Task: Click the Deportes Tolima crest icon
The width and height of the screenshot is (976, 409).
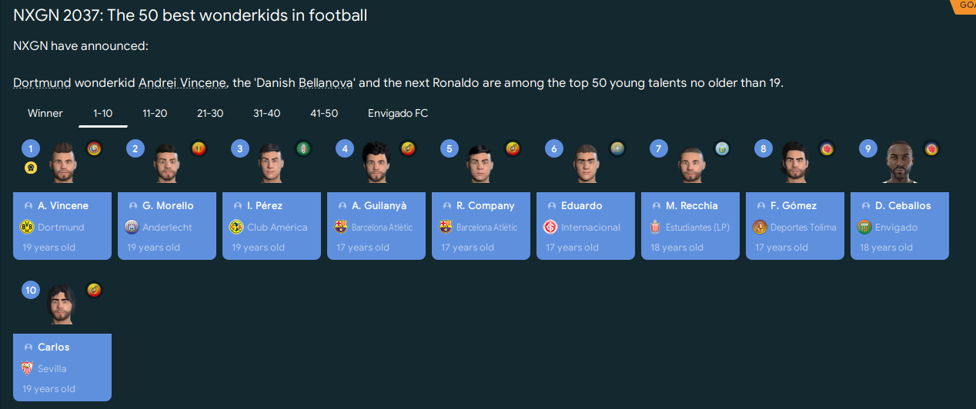Action: click(x=759, y=227)
